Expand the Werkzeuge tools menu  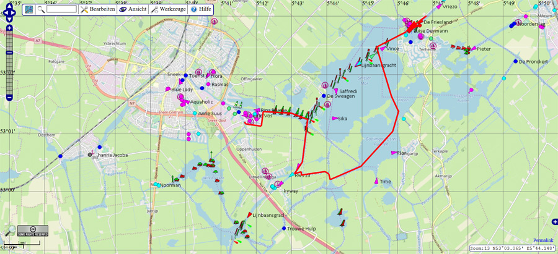[169, 9]
